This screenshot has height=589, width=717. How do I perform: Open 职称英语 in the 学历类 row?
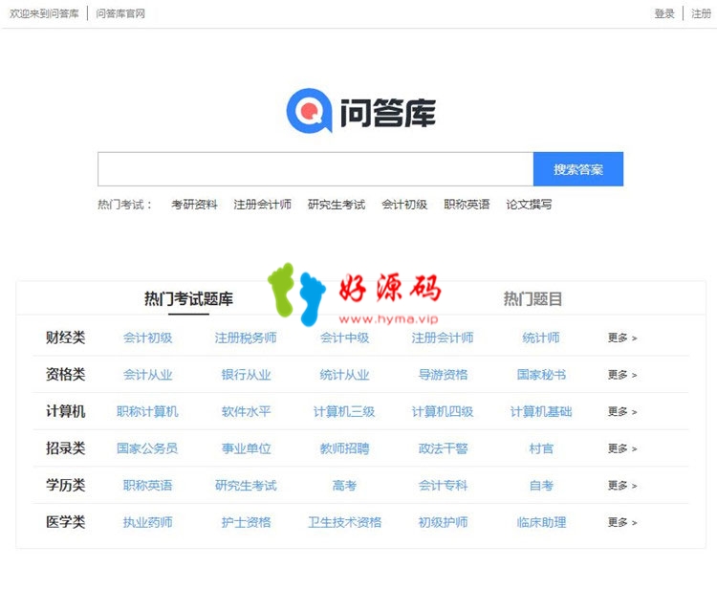(147, 485)
